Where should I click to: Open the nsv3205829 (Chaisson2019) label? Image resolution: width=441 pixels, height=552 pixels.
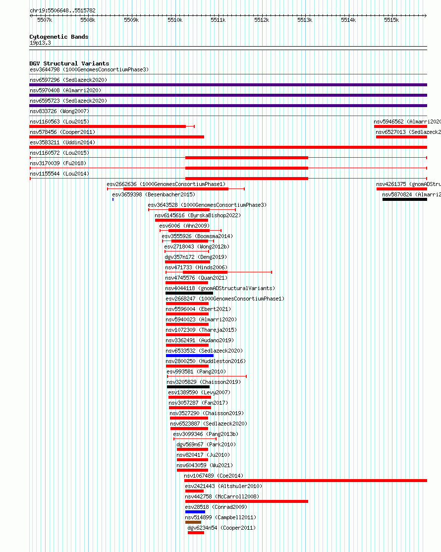point(204,382)
